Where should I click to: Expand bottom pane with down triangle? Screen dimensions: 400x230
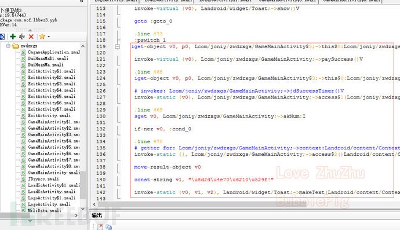click(30, 221)
